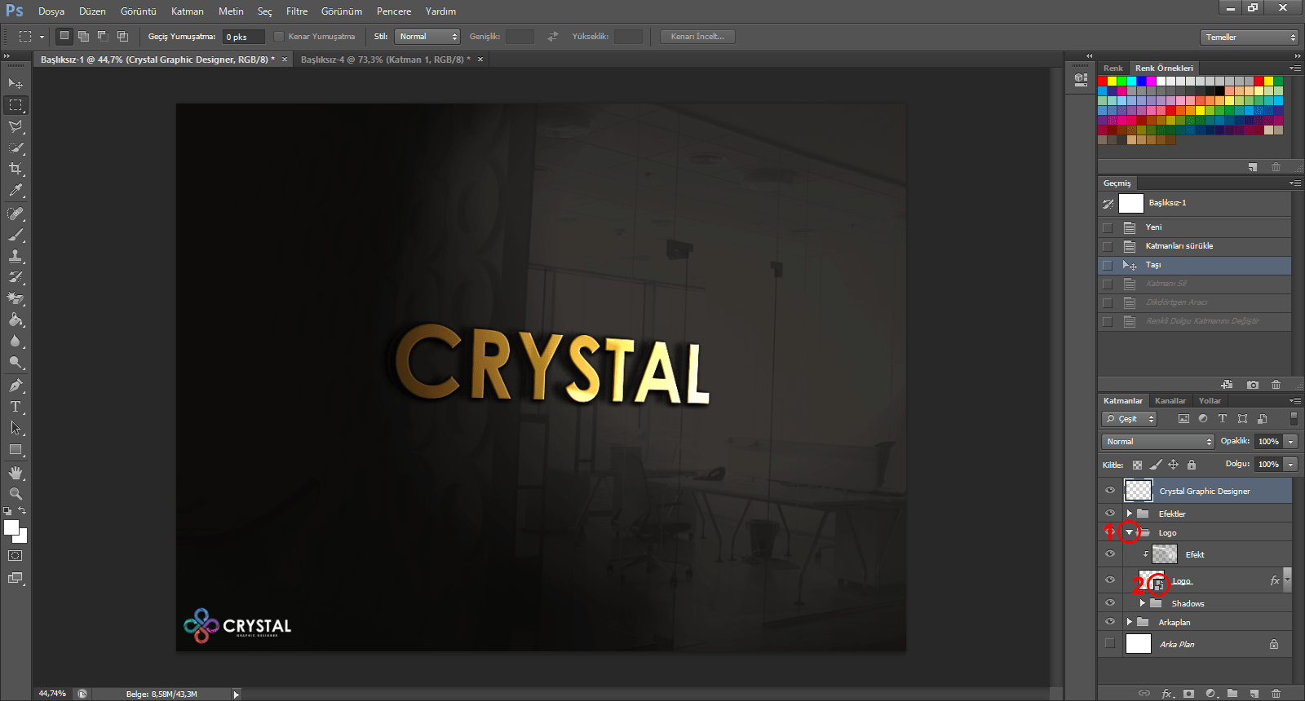1305x701 pixels.
Task: Select the Eraser tool
Action: (15, 298)
